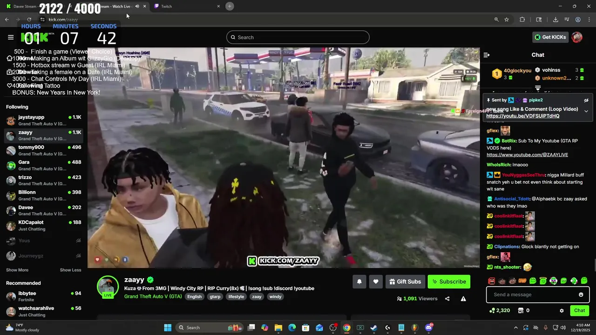This screenshot has height=335, width=596.
Task: Open Discord from the taskbar
Action: pyautogui.click(x=428, y=328)
